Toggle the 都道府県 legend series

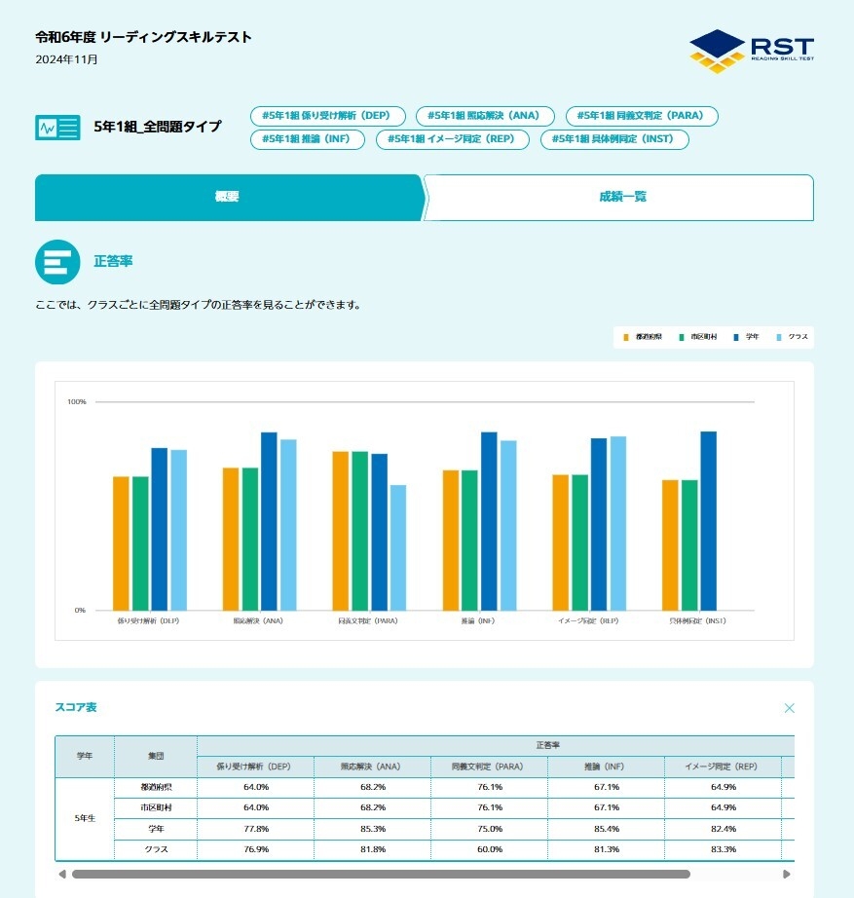[643, 337]
